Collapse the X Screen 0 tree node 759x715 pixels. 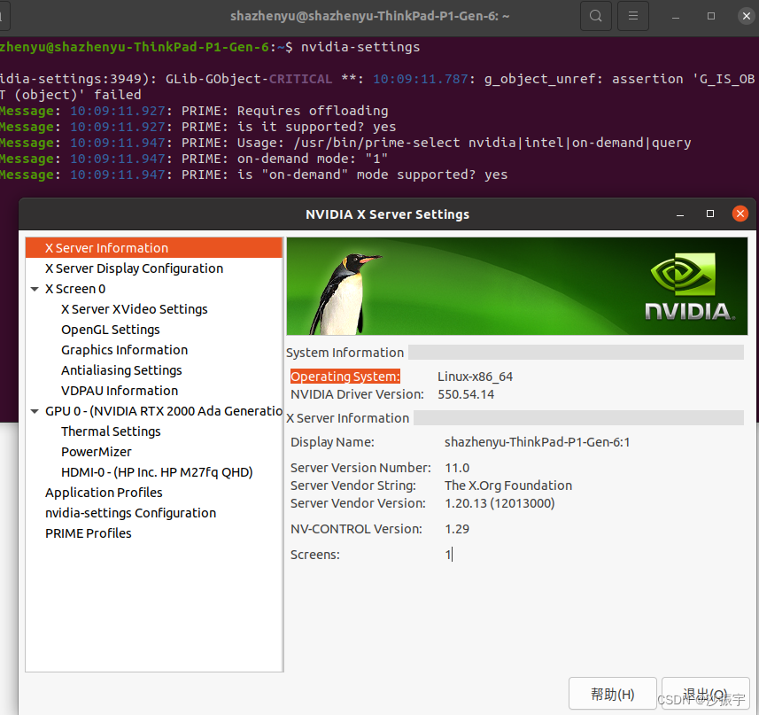[x=35, y=289]
